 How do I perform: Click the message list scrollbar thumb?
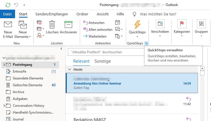[x=202, y=73]
